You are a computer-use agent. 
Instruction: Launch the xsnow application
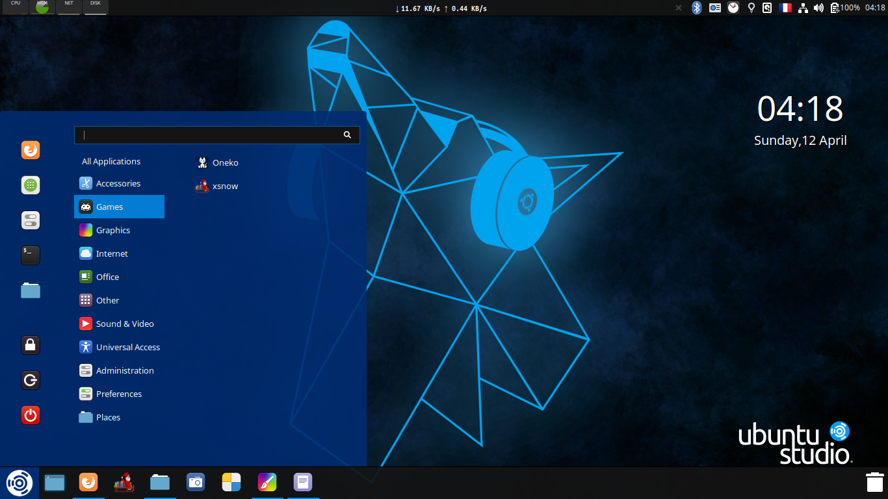[217, 186]
